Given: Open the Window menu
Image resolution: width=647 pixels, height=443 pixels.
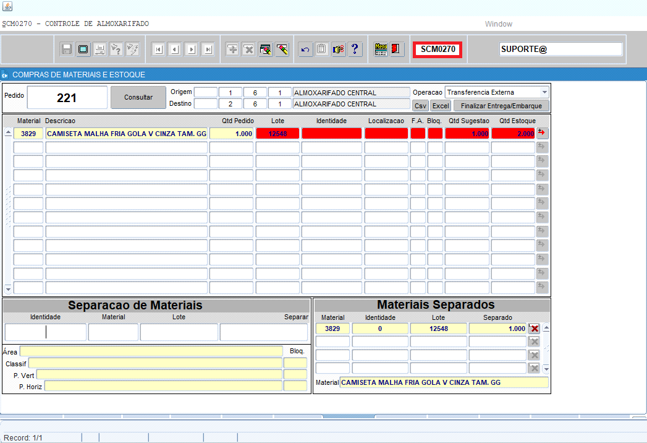Looking at the screenshot, I should click(499, 24).
